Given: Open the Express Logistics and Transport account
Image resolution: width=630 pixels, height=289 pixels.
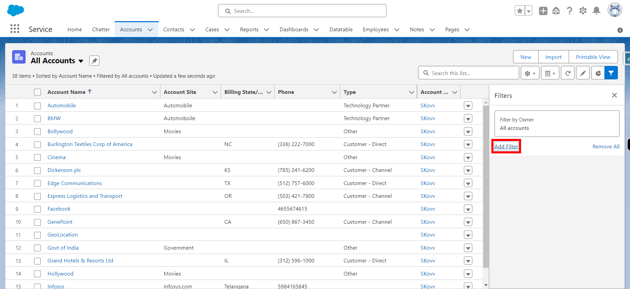Looking at the screenshot, I should tap(85, 196).
